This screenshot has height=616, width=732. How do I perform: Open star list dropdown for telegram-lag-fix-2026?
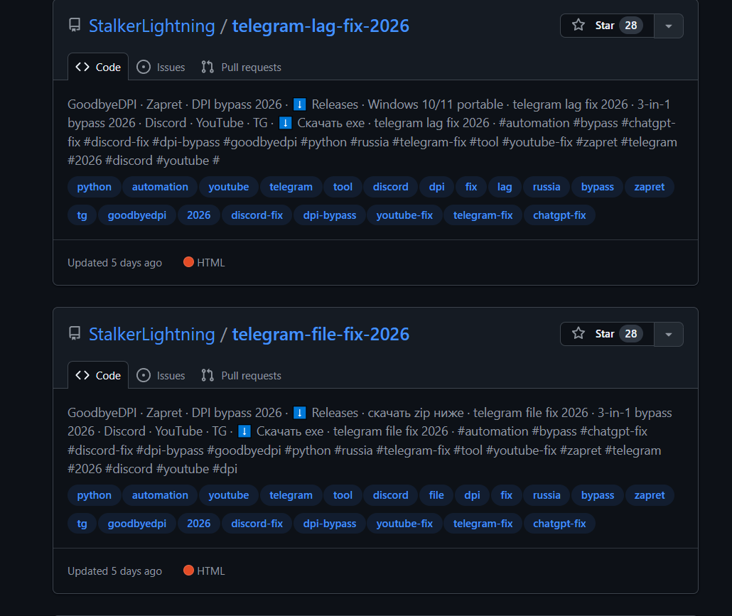669,26
